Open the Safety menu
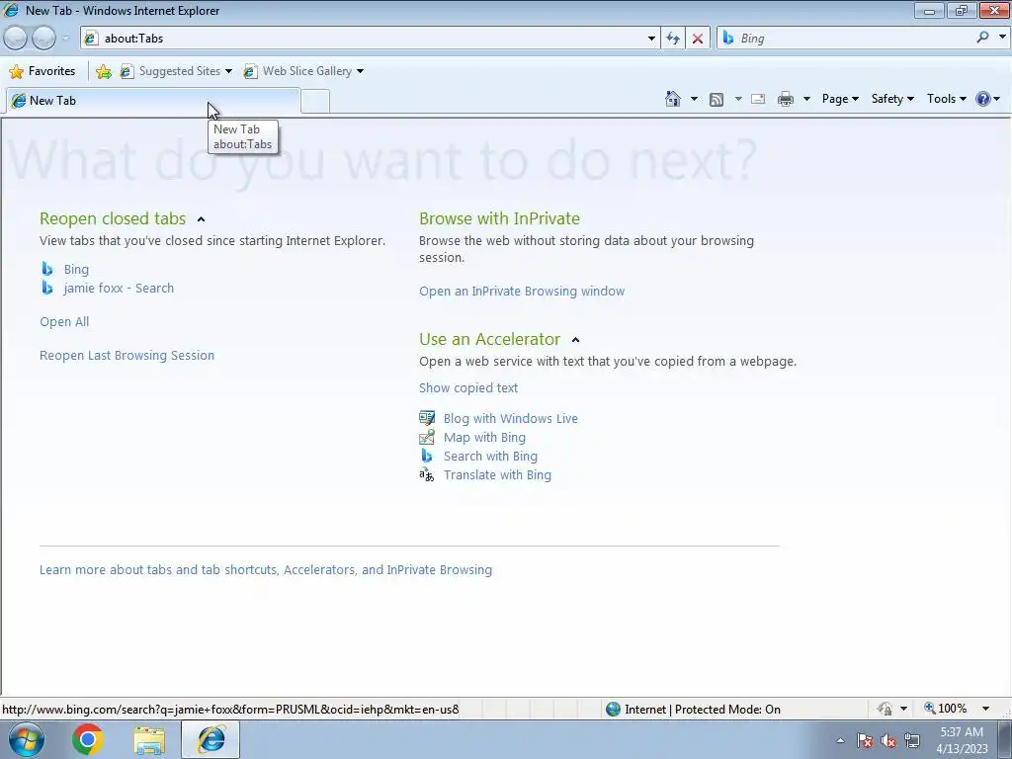Image resolution: width=1012 pixels, height=759 pixels. click(x=892, y=99)
